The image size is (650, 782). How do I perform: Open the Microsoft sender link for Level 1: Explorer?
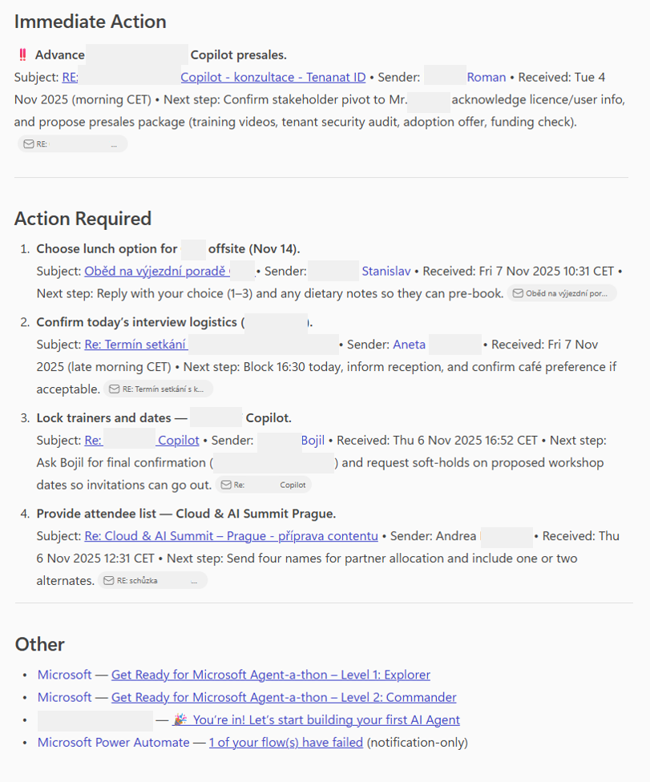coord(64,675)
